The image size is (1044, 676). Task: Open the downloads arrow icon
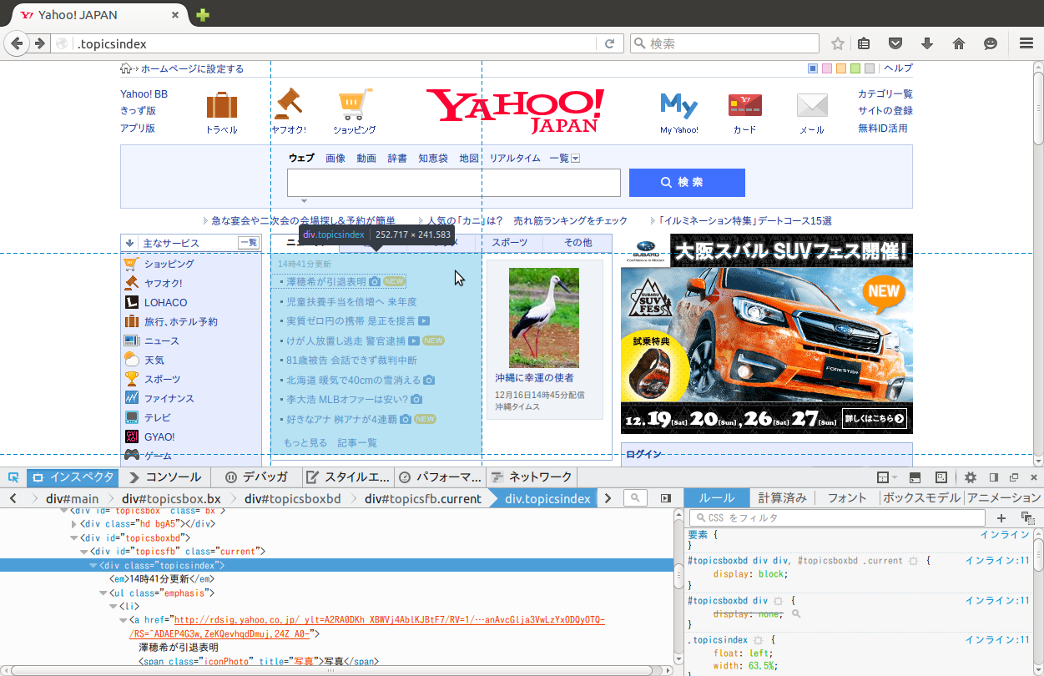pos(926,43)
